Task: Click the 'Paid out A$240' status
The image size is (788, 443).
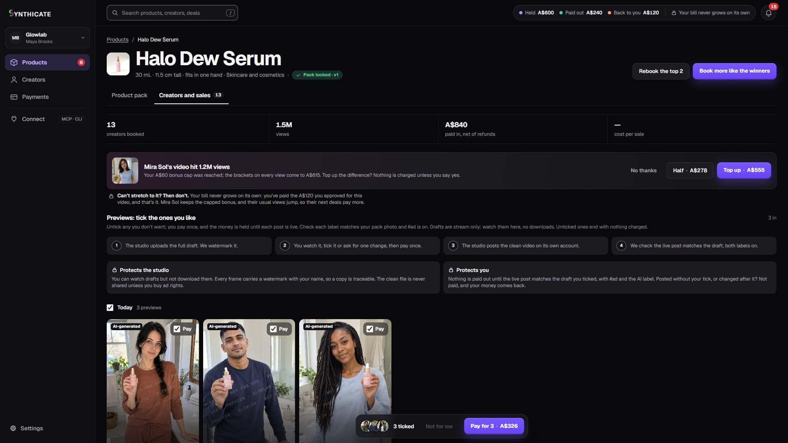Action: point(581,13)
